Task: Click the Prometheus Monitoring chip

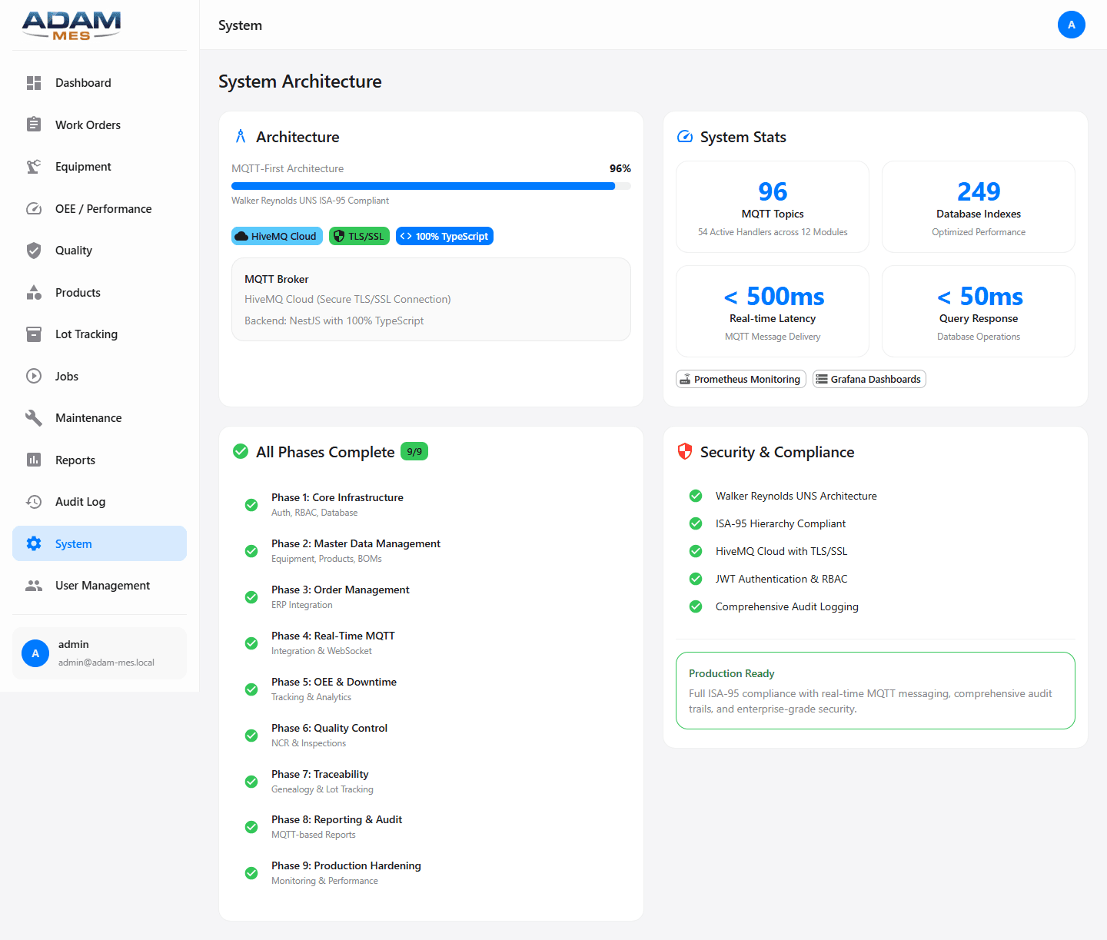Action: (740, 379)
